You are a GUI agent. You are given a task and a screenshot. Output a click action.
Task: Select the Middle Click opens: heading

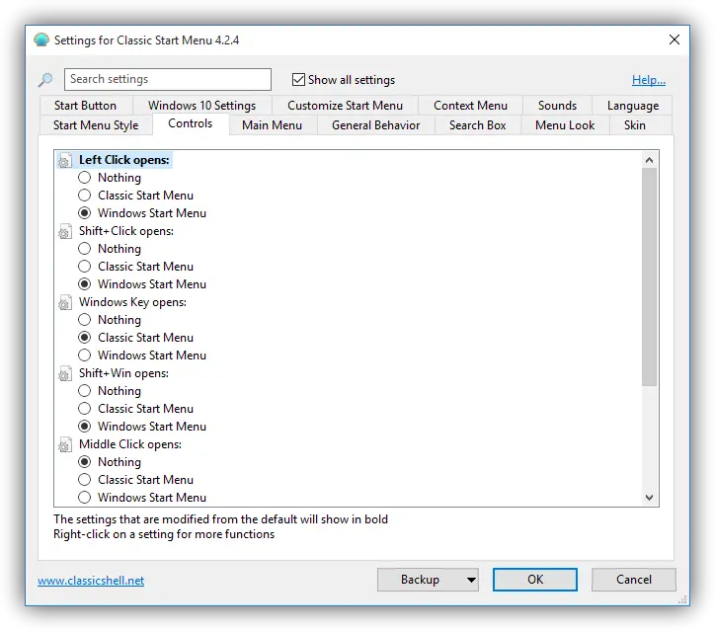130,444
